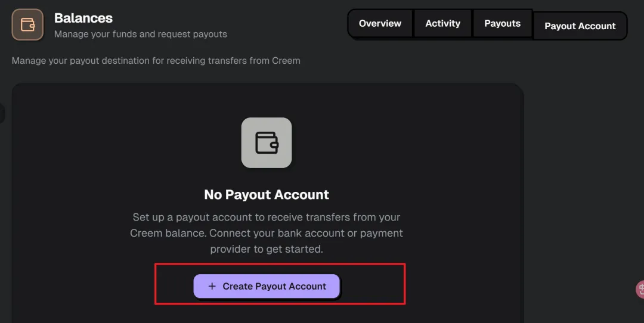The width and height of the screenshot is (644, 323).
Task: Open the pink floating widget at right edge
Action: [640, 290]
